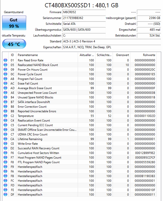Click the Betriebsstunden field showing 524 Std.
Viewport: 163px width, 201px height.
click(149, 36)
